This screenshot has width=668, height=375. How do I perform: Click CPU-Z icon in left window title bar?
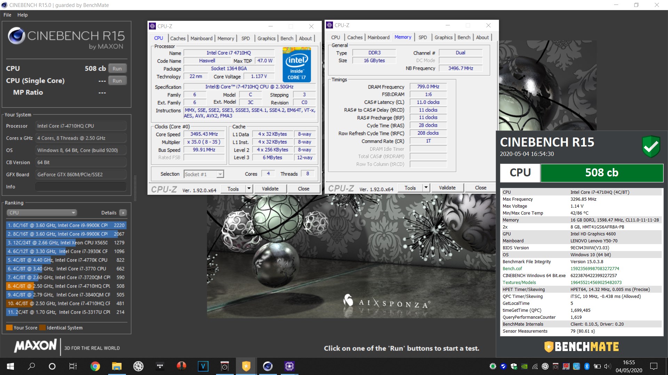click(152, 26)
